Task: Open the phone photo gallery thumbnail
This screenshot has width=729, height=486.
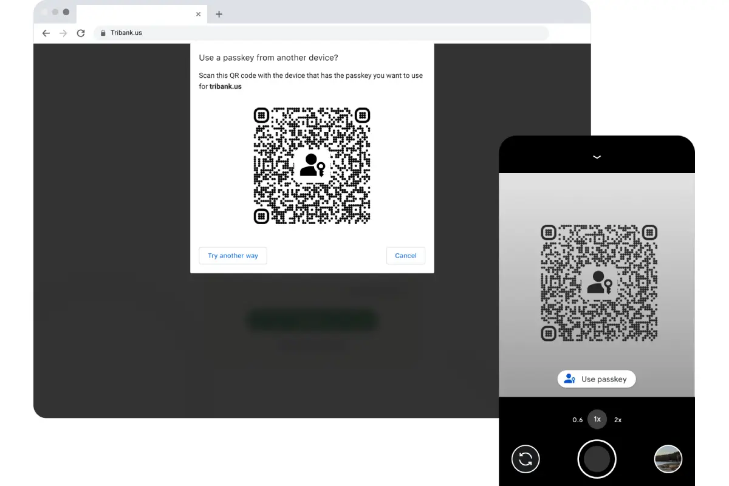Action: click(x=668, y=459)
